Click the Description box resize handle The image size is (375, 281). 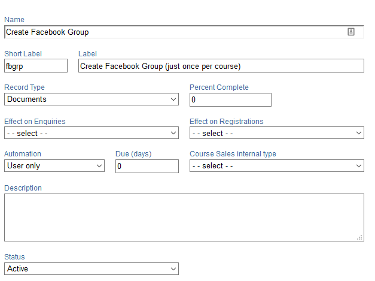click(360, 238)
